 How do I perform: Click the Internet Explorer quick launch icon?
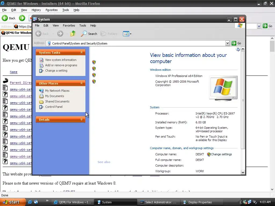(30, 202)
